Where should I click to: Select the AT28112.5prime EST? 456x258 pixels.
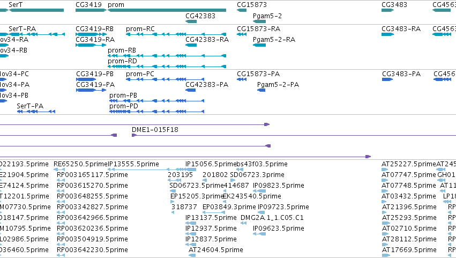click(386, 245)
